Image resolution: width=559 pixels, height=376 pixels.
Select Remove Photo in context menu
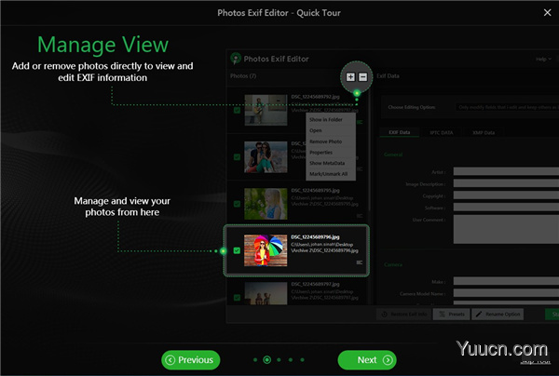(325, 141)
